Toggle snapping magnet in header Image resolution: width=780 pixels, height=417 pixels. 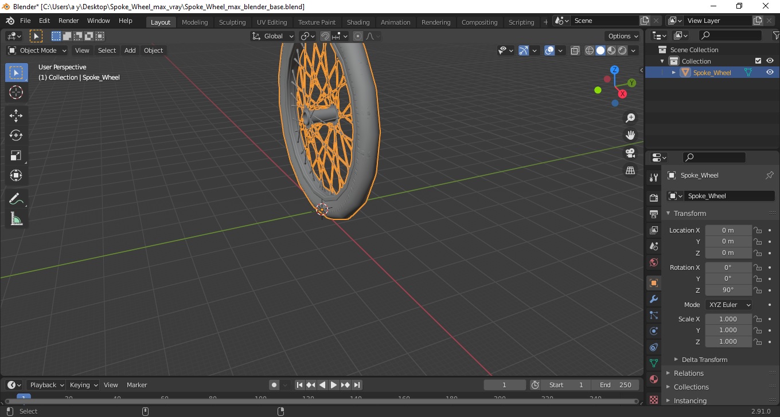(325, 36)
